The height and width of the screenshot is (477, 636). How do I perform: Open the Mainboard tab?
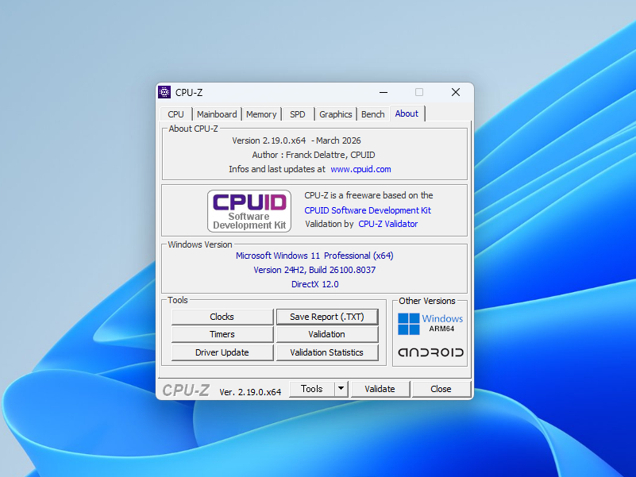click(x=217, y=113)
